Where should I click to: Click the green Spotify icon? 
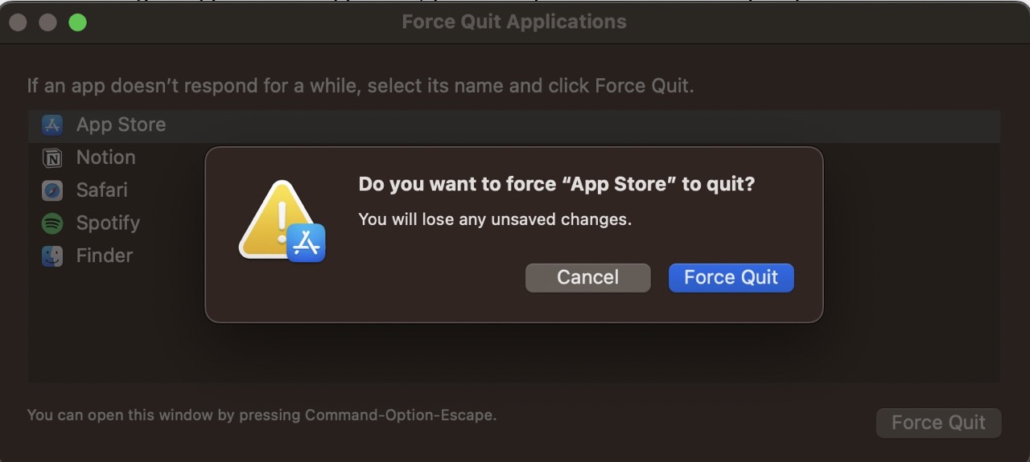tap(52, 223)
